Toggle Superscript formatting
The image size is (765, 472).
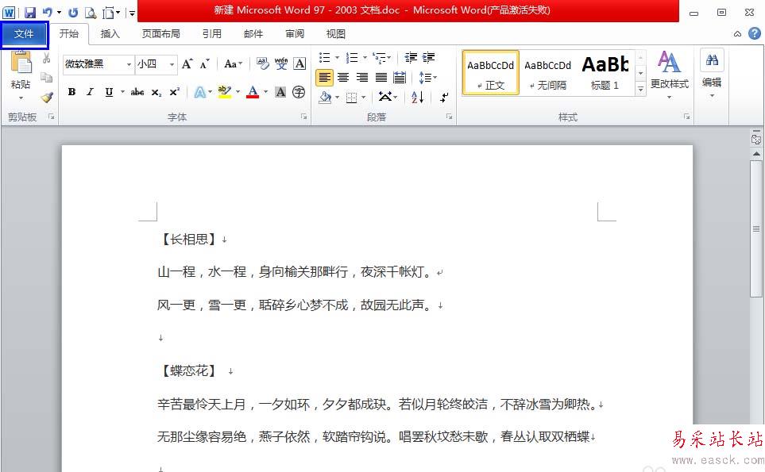click(175, 92)
